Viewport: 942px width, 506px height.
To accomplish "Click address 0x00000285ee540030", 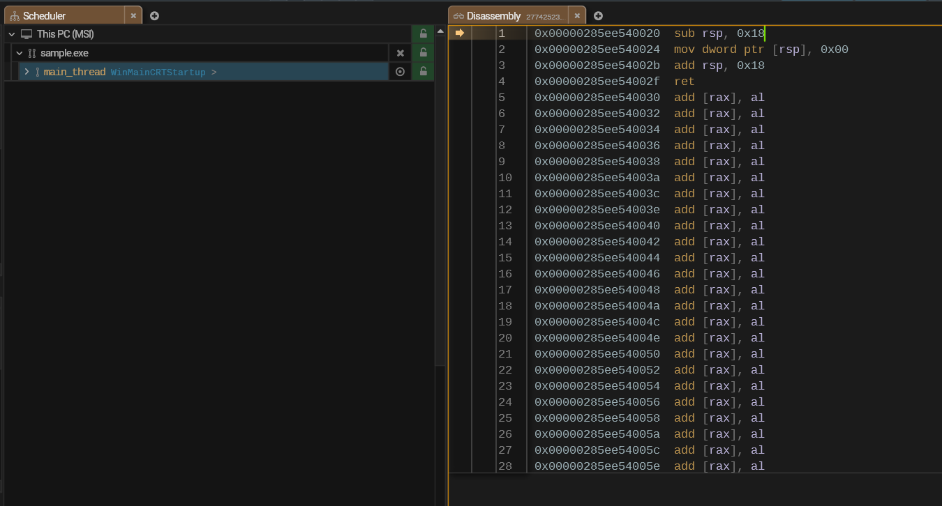I will (597, 98).
